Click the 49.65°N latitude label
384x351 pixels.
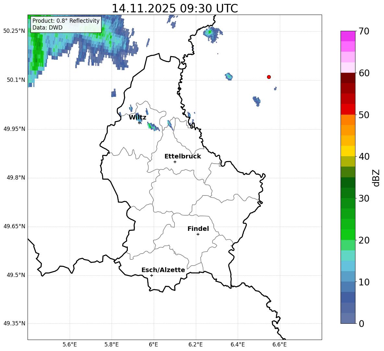pyautogui.click(x=14, y=226)
